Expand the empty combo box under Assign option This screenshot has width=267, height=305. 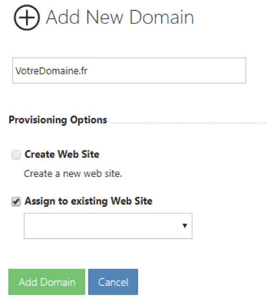point(108,226)
